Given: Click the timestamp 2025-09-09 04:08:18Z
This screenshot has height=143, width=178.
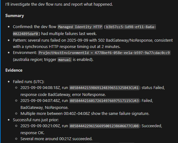Looking at the screenshot, I should click(40, 88).
